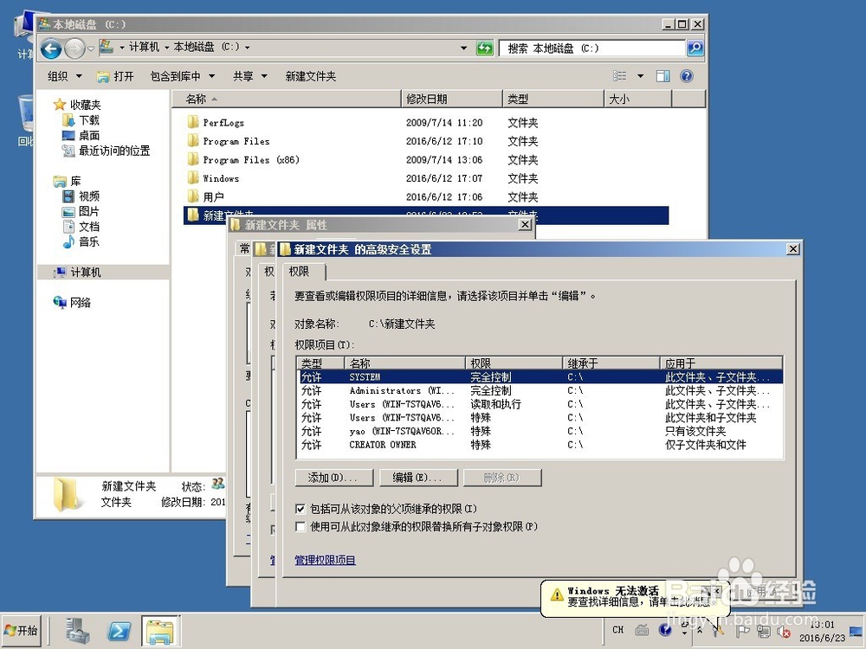
Task: Open Windows PowerShell from the taskbar
Action: pos(119,630)
